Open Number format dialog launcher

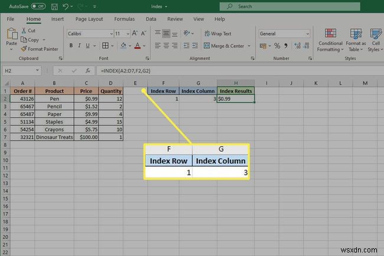click(310, 58)
